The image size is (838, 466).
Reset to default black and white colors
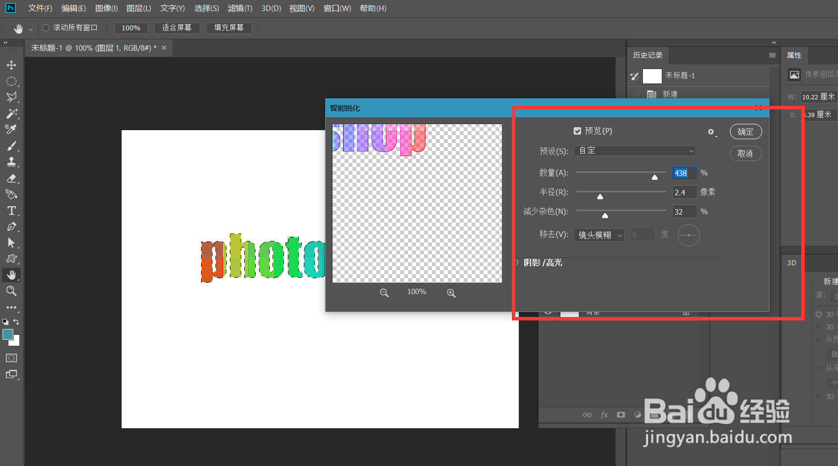[5, 322]
